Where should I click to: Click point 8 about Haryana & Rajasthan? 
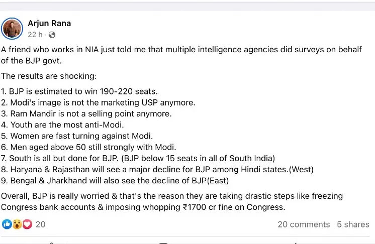(x=157, y=169)
